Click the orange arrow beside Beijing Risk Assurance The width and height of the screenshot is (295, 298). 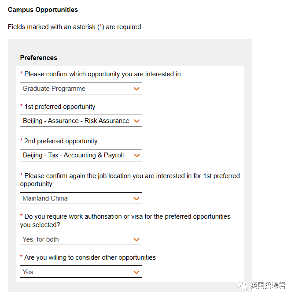point(136,121)
